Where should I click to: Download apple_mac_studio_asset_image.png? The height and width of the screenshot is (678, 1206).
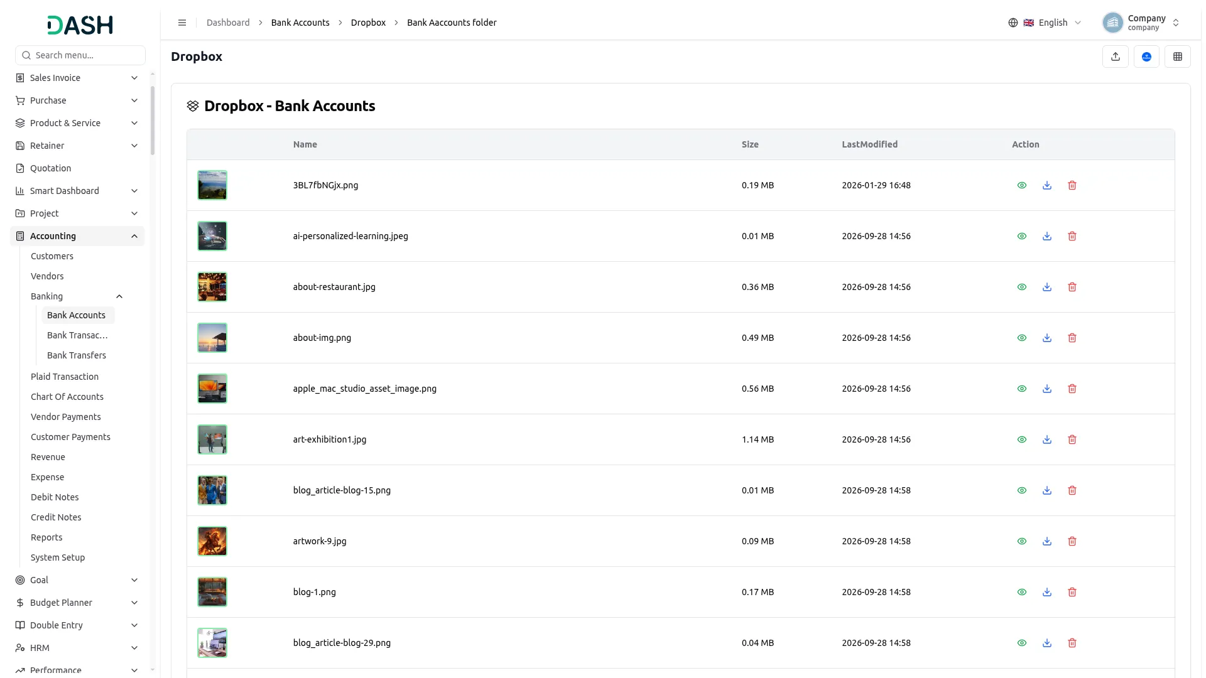1047,389
